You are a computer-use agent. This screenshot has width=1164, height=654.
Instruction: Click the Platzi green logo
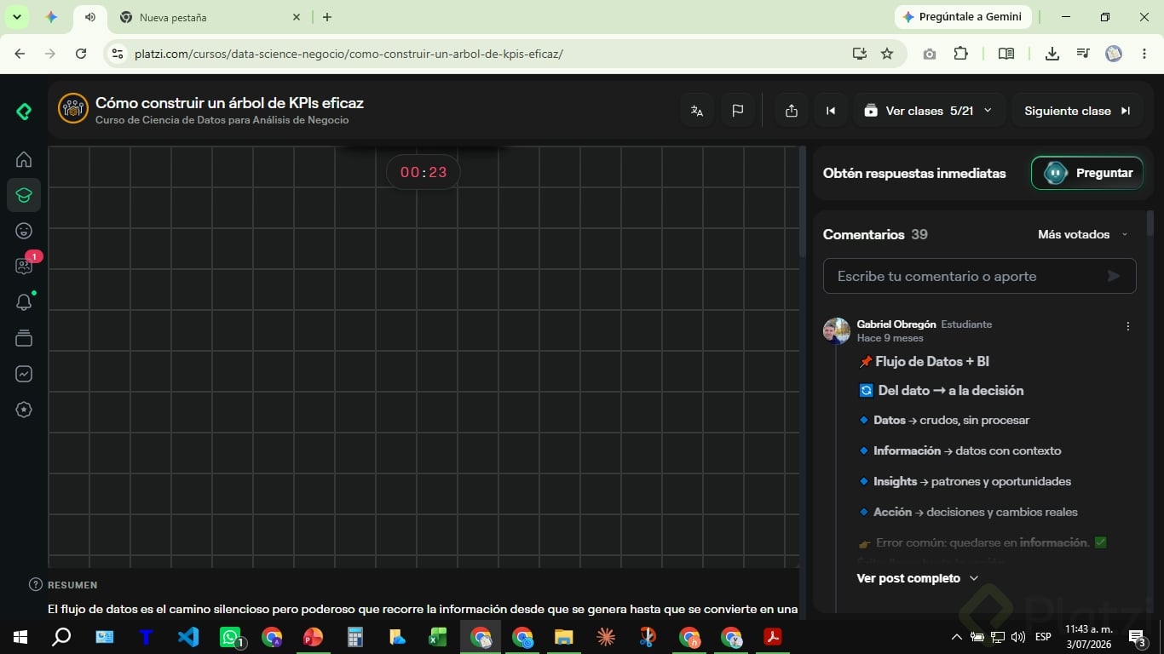[x=24, y=112]
